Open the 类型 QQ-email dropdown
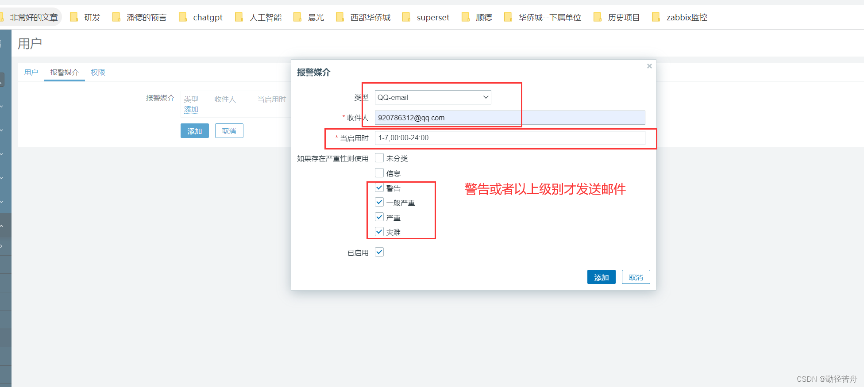This screenshot has width=864, height=387. click(x=433, y=97)
